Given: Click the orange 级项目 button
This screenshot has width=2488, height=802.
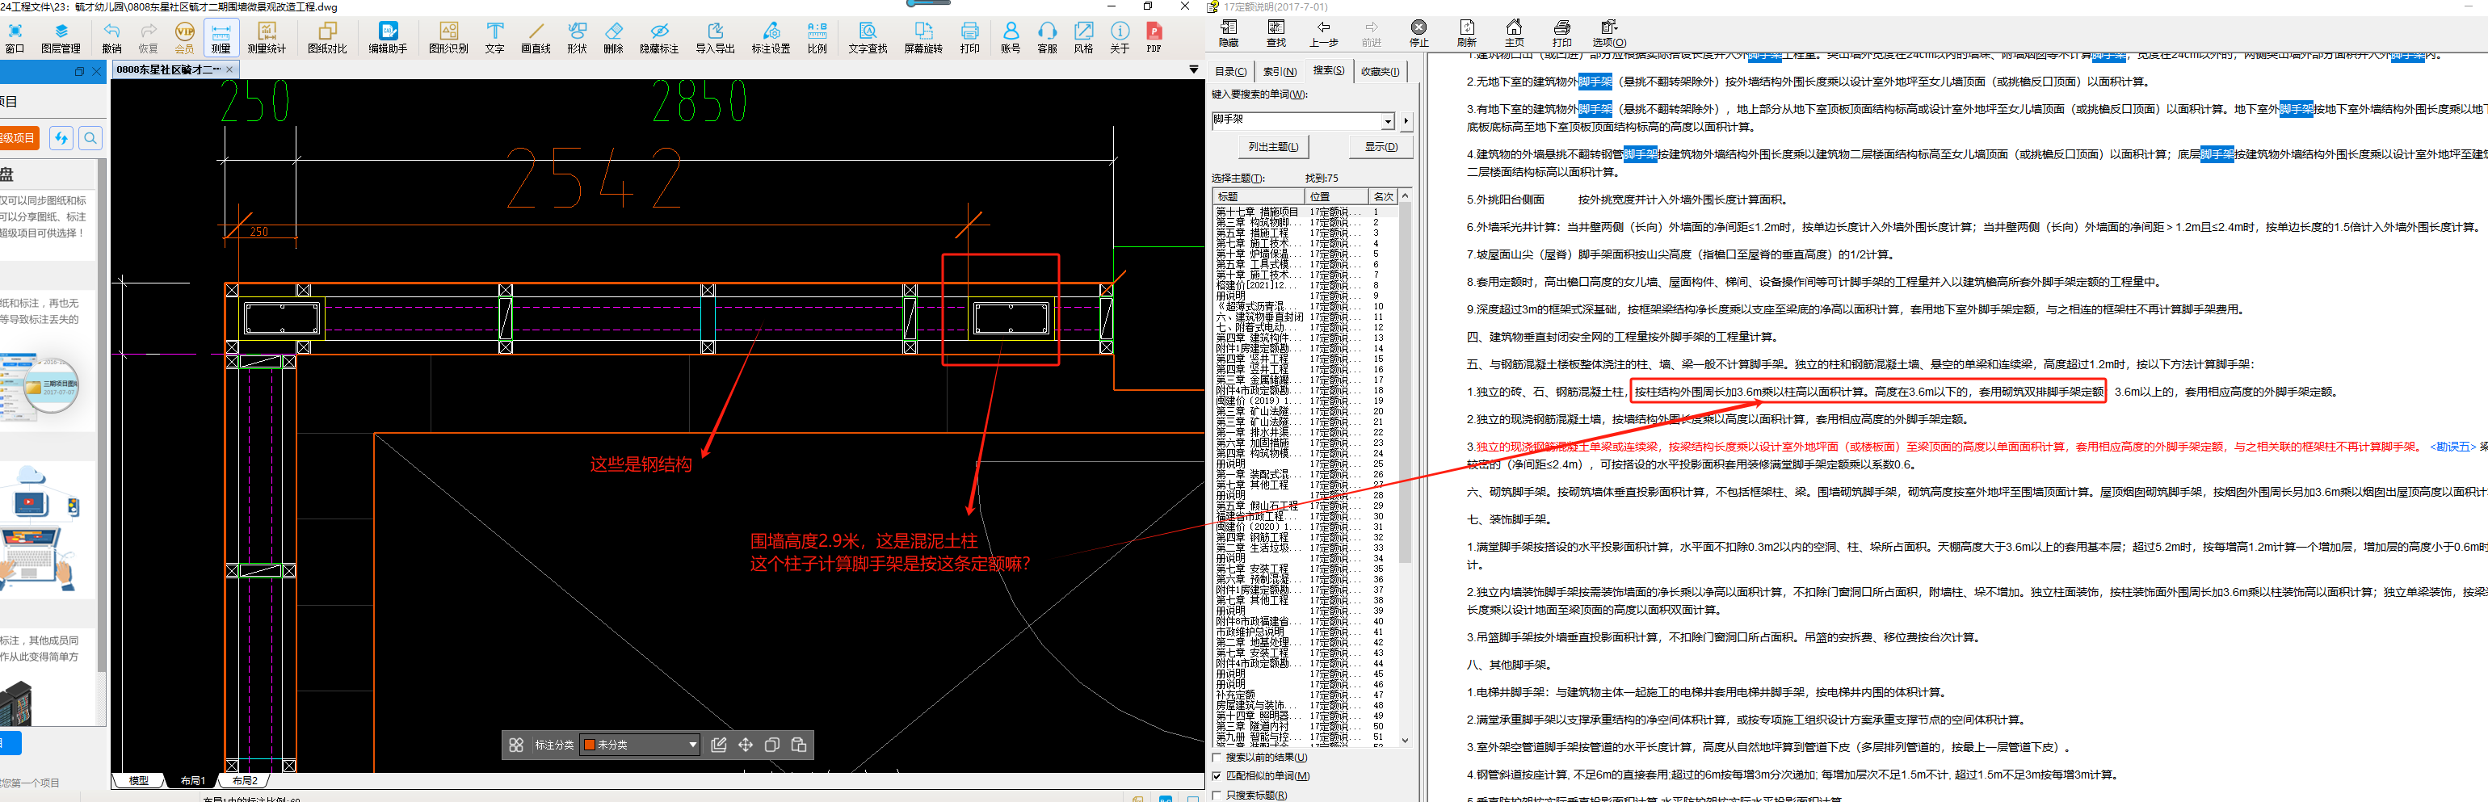Looking at the screenshot, I should click(x=19, y=138).
